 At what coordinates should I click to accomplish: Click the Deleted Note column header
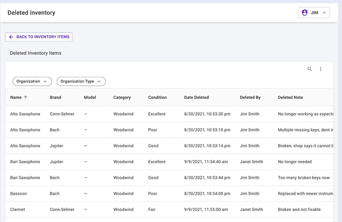(x=290, y=97)
